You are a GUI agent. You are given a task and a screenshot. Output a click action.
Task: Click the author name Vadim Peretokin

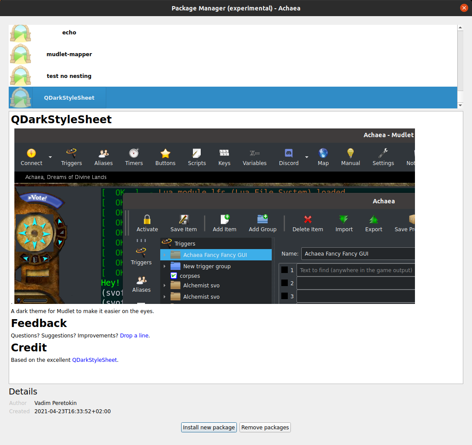coord(55,403)
